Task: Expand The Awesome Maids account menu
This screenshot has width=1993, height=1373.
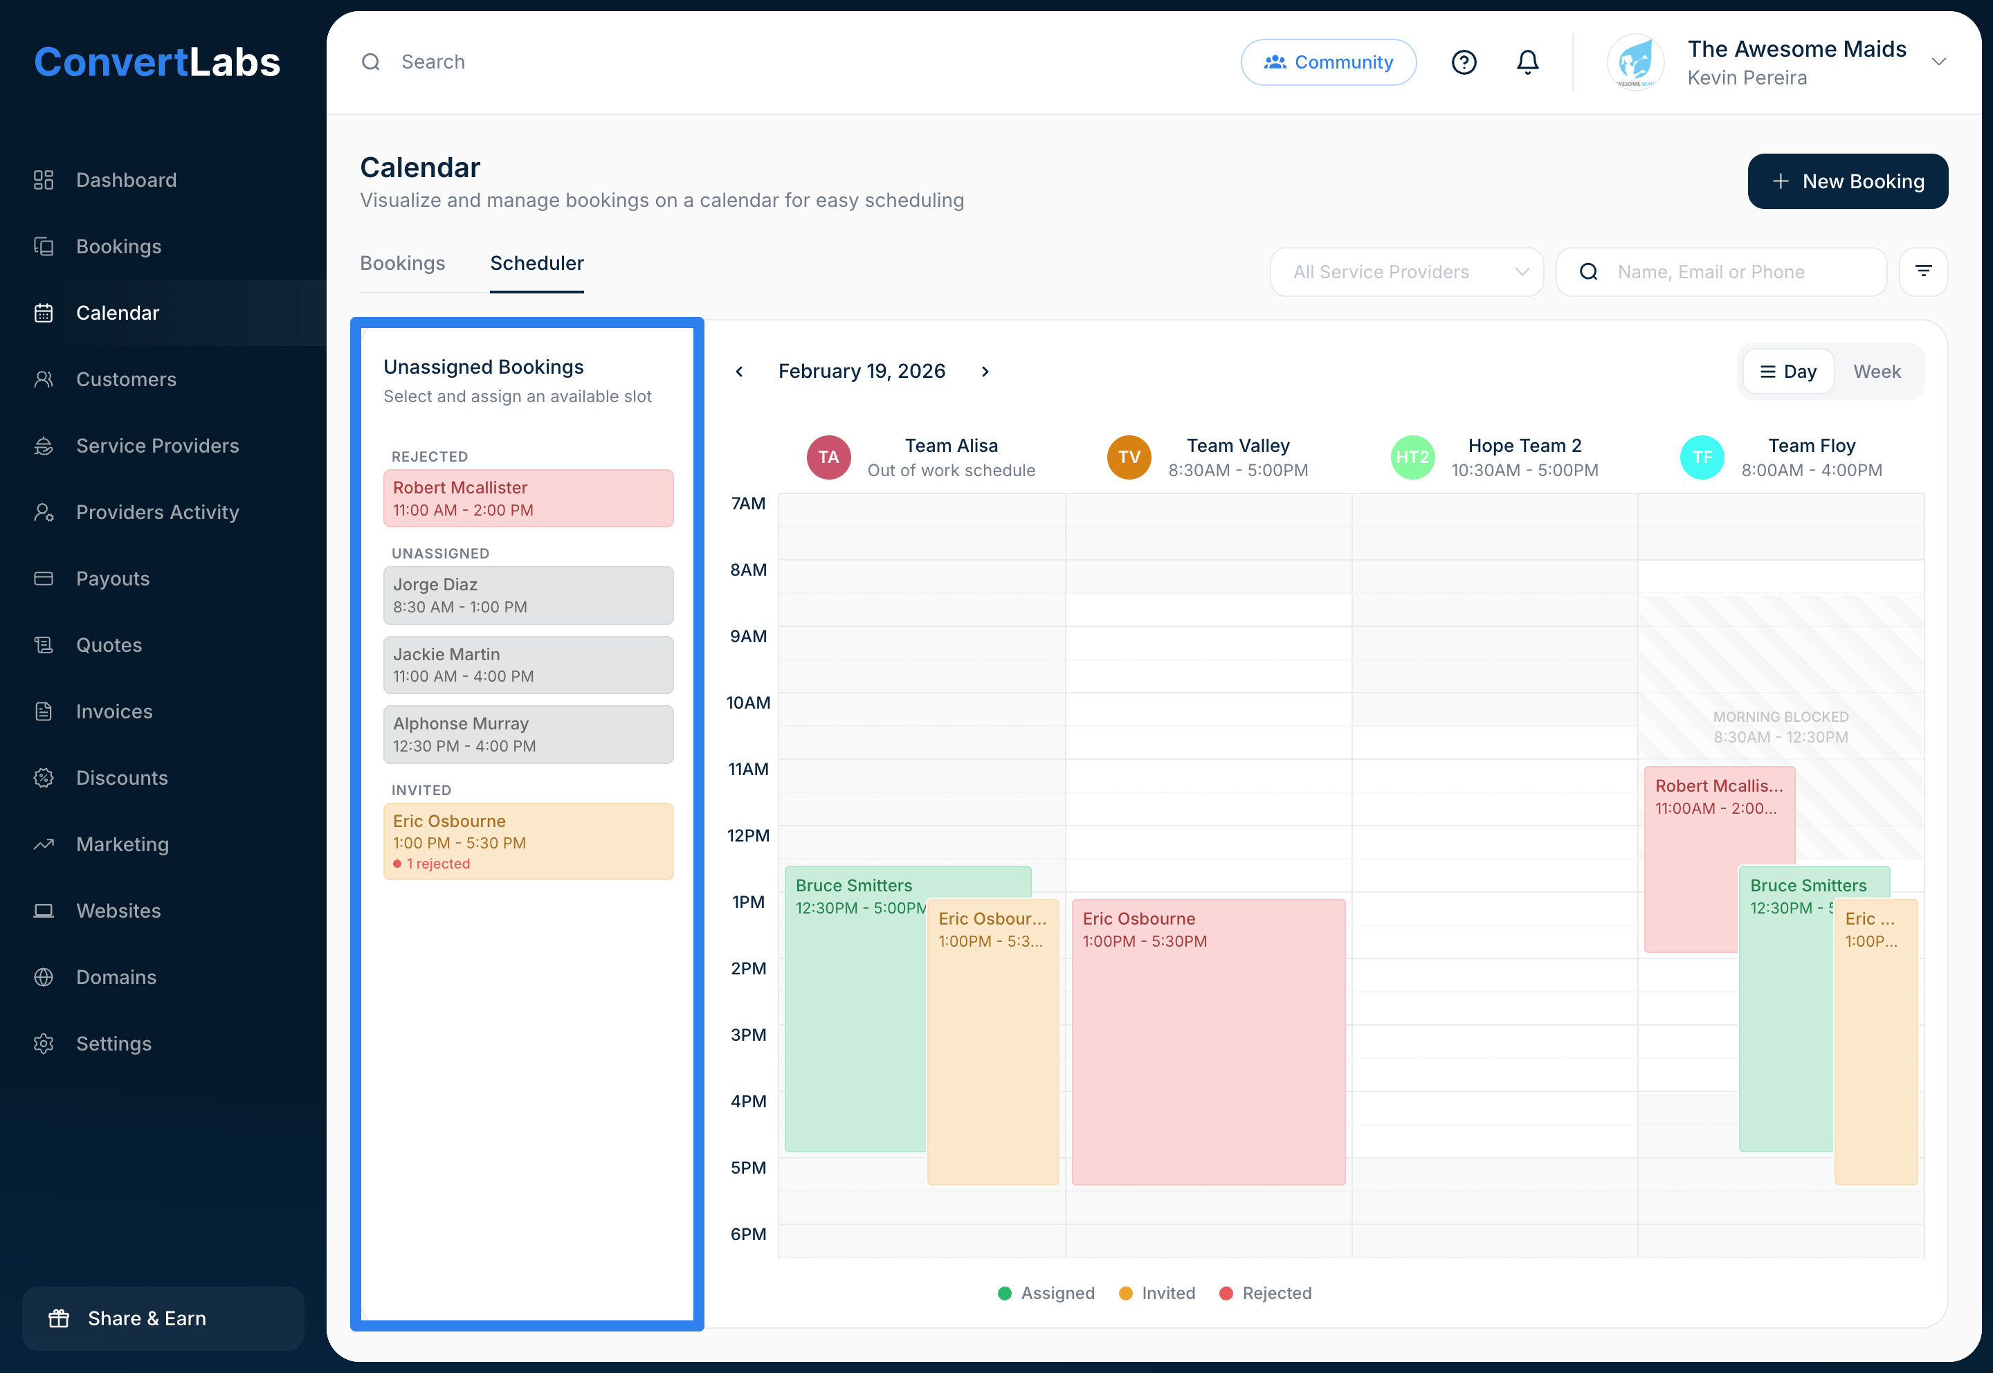Action: 1938,62
